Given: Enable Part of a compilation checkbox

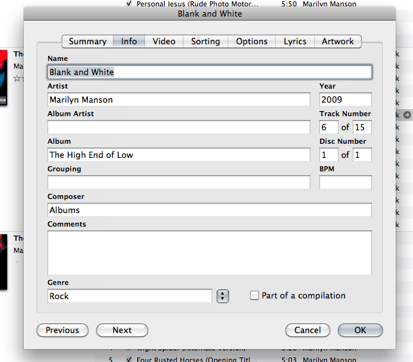Looking at the screenshot, I should click(x=255, y=295).
